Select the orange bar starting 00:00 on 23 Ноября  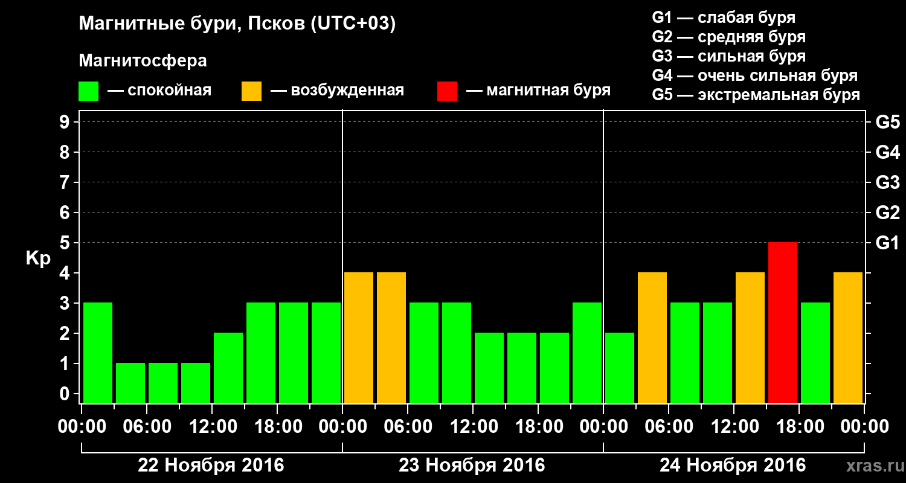(x=359, y=337)
